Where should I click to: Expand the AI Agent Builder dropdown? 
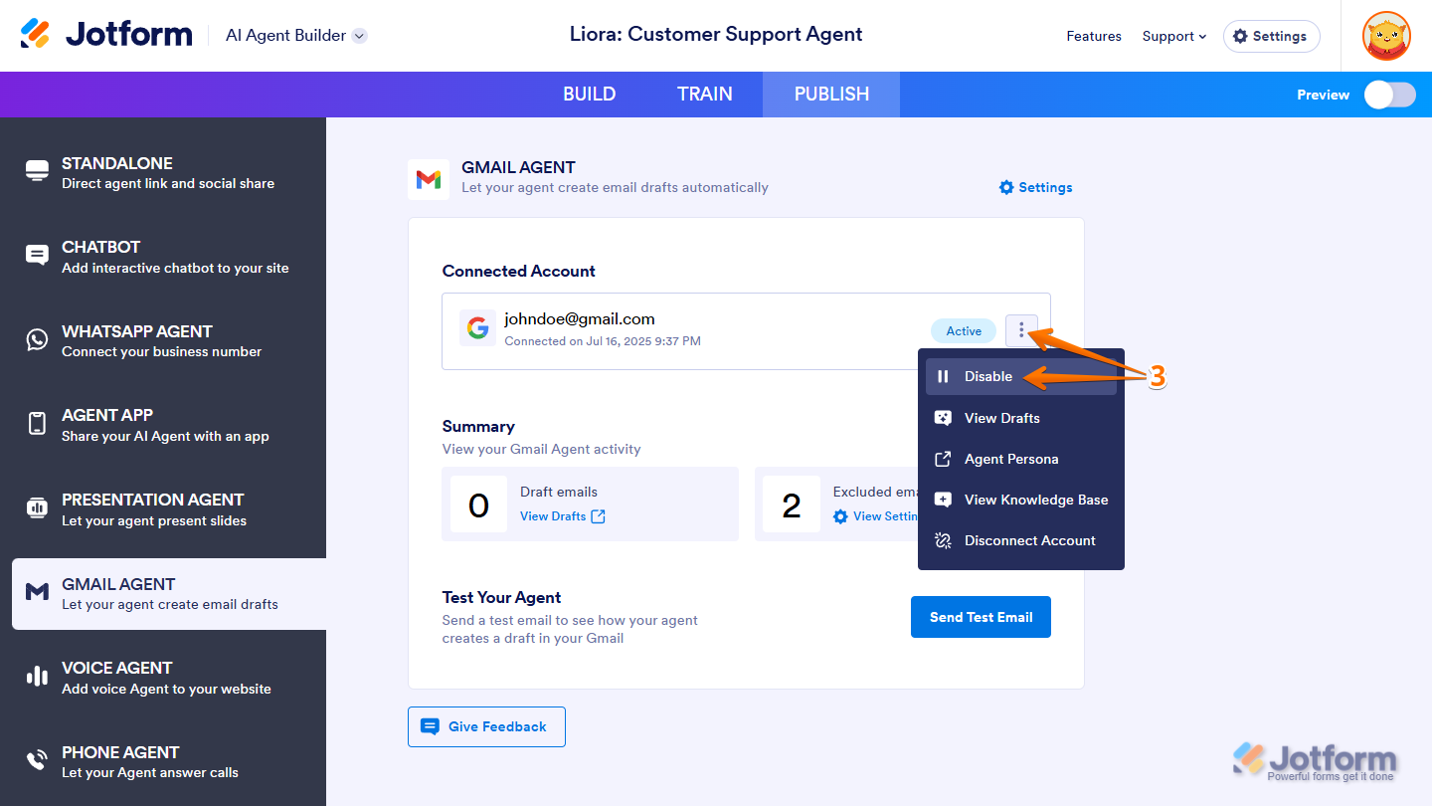[360, 36]
